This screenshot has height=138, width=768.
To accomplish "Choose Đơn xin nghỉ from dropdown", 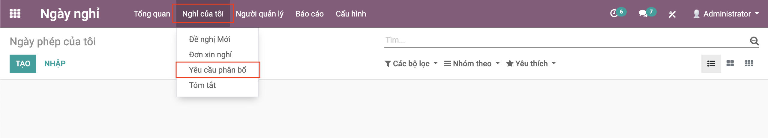I will pyautogui.click(x=210, y=55).
